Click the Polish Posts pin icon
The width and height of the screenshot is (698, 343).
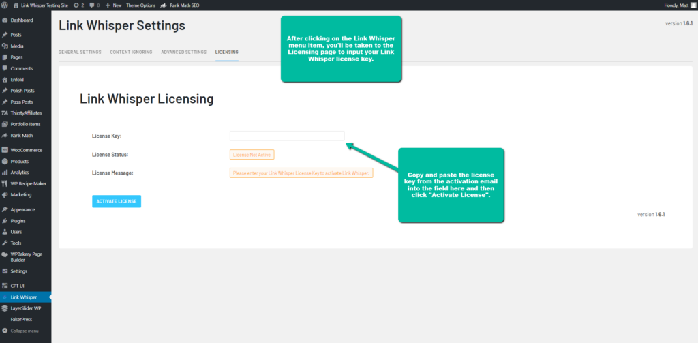tap(5, 91)
